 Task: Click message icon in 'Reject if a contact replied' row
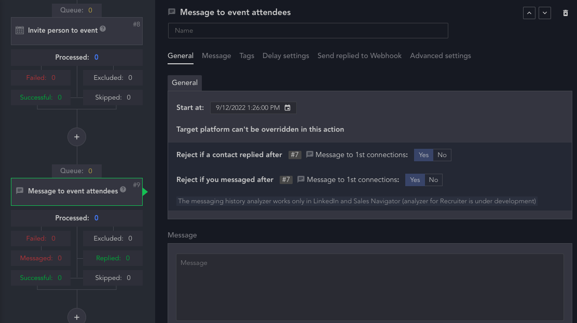(309, 155)
